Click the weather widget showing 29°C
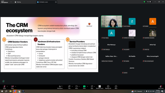The height and width of the screenshot is (93, 165). point(137,91)
